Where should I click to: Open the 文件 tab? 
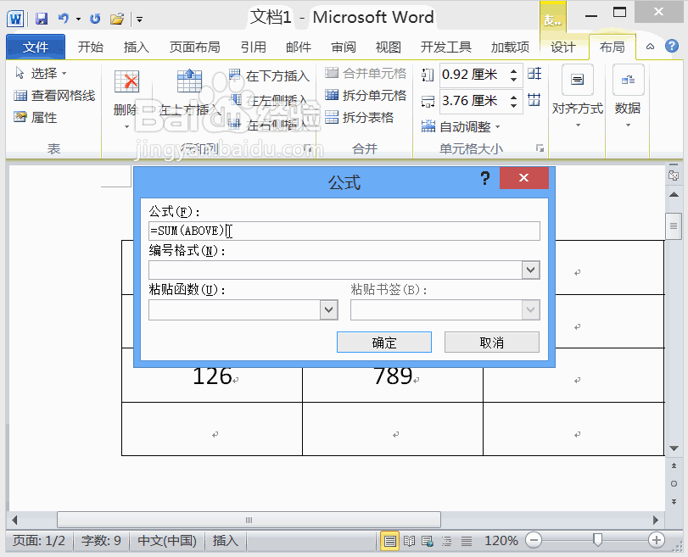coord(36,47)
